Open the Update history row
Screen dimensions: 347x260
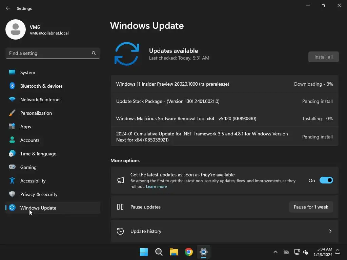(224, 231)
